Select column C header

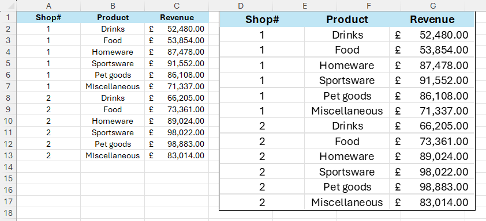tap(177, 6)
